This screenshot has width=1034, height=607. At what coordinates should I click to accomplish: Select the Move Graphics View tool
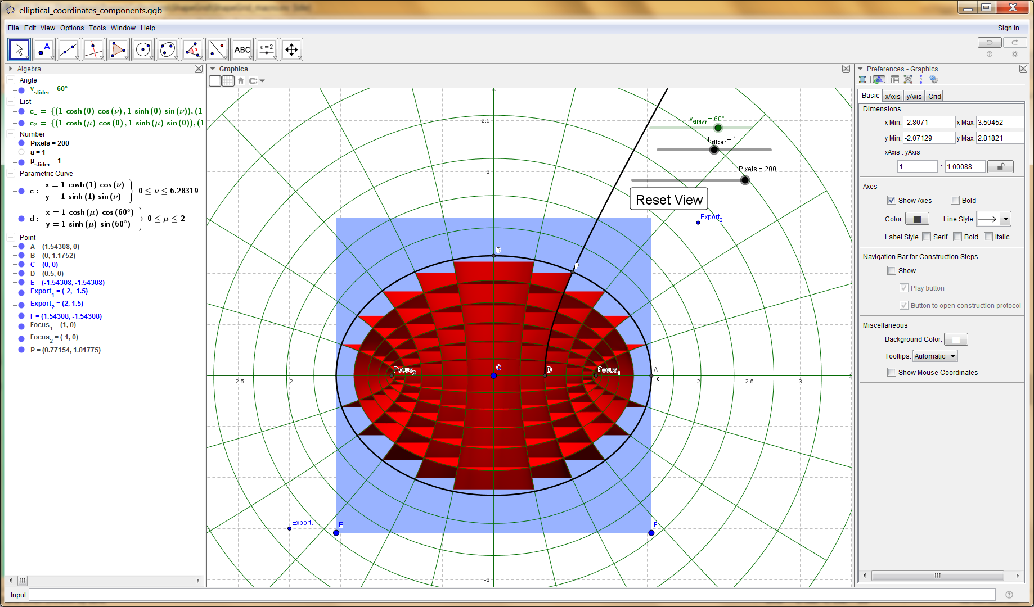[291, 49]
